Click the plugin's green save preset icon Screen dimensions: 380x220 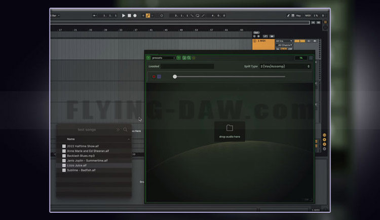tap(184, 58)
